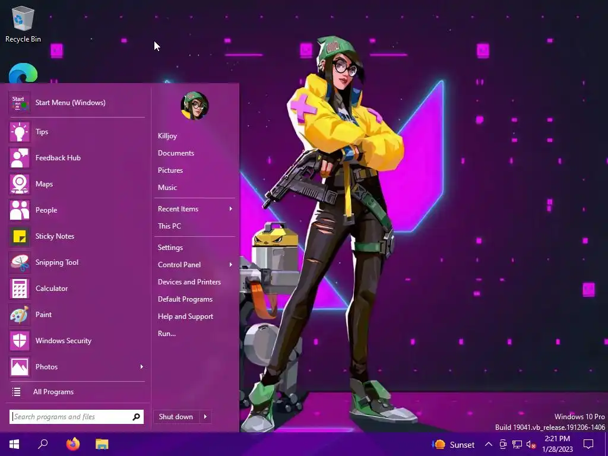608x456 pixels.
Task: Click the Killjoy user avatar picture
Action: [x=195, y=106]
